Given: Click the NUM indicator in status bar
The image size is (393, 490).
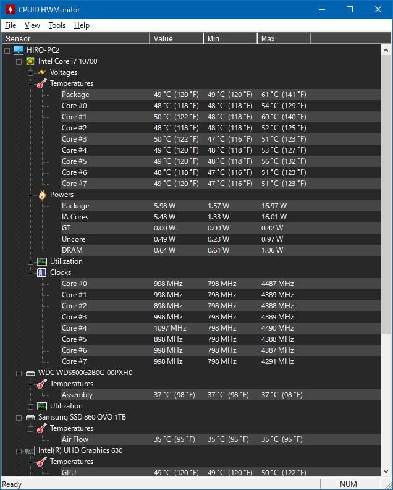Looking at the screenshot, I should pos(349,484).
